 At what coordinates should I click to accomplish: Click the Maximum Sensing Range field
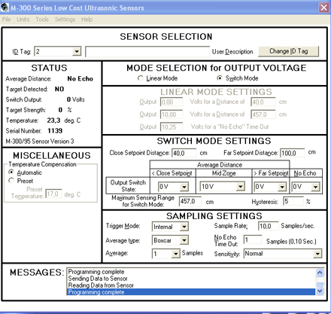pyautogui.click(x=190, y=201)
